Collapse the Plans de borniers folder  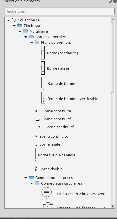pos(32,43)
